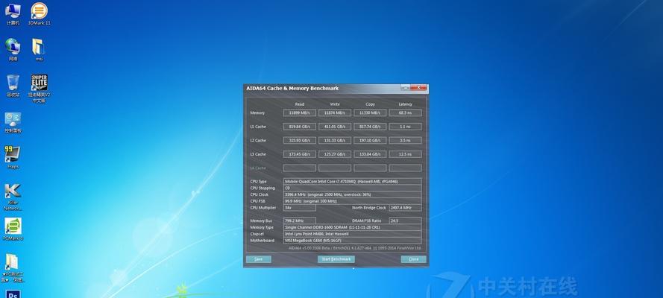Click the Memory Latency value 68.3 ns

click(x=405, y=112)
